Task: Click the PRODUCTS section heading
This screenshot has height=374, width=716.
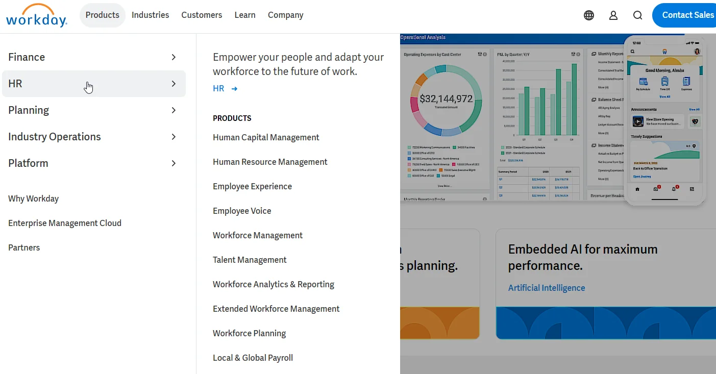Action: click(232, 118)
